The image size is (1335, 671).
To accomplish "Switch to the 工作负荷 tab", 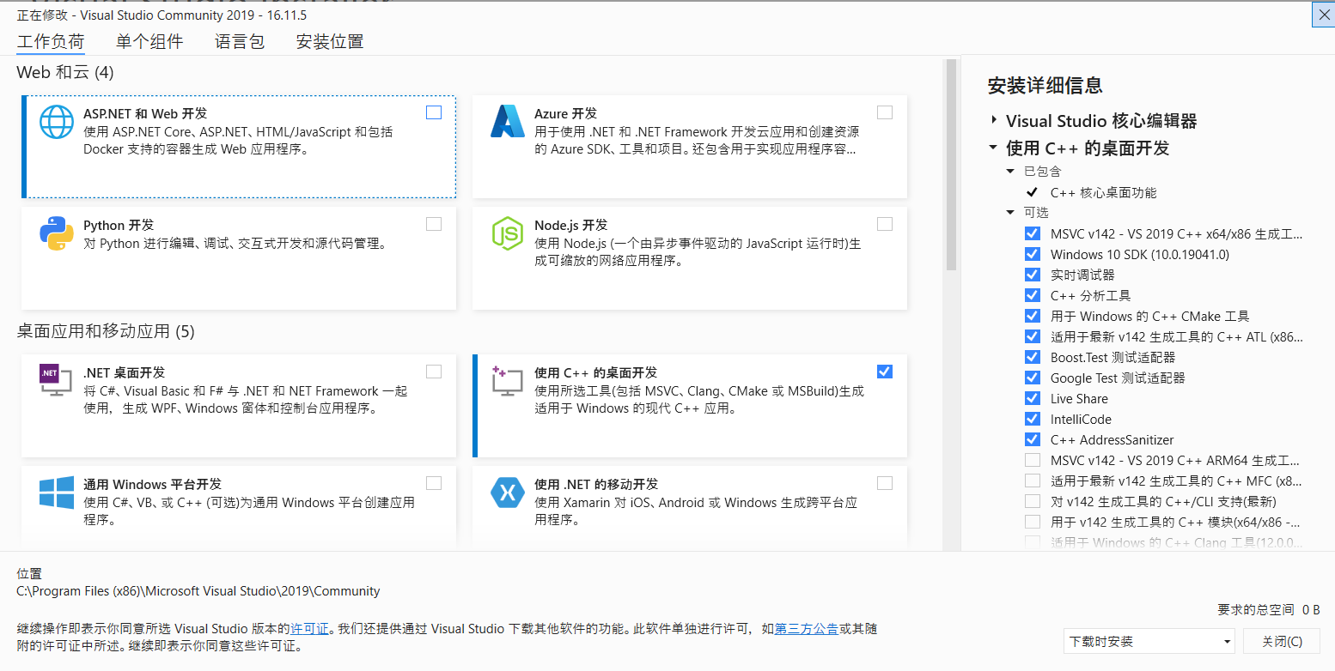I will point(51,41).
